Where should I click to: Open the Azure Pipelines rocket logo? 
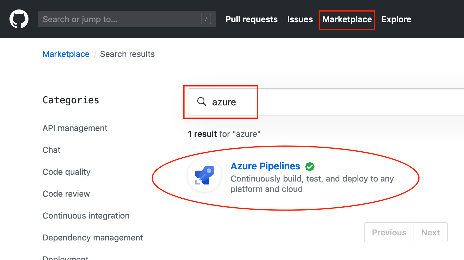pos(204,175)
